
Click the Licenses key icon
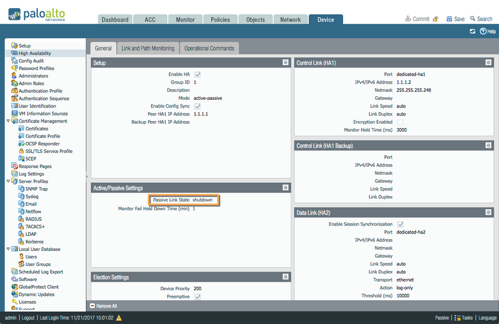[x=14, y=302]
